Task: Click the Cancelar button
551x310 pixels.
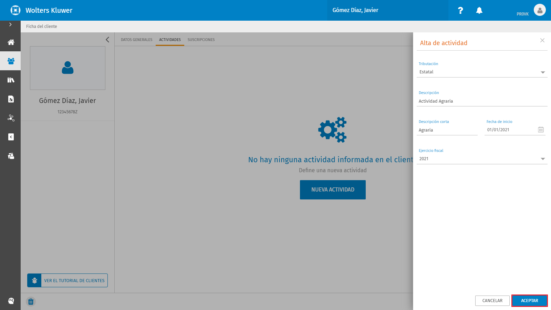Action: (x=492, y=301)
